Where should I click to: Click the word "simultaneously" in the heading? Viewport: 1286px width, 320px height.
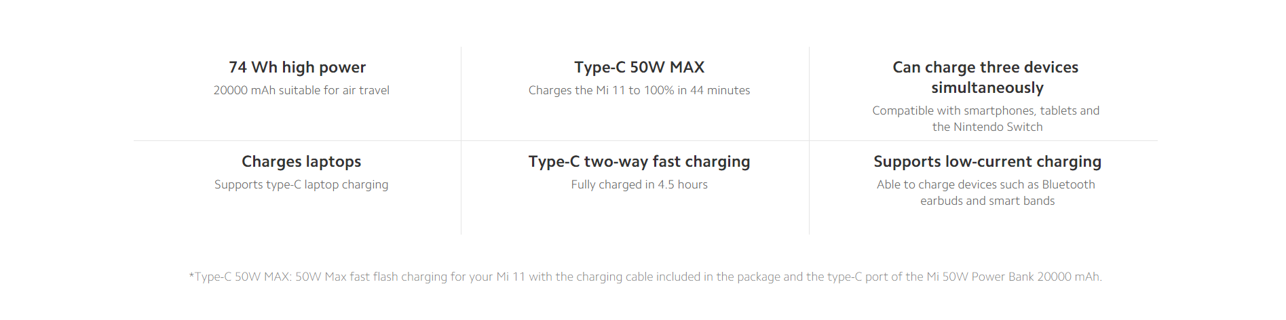tap(987, 87)
